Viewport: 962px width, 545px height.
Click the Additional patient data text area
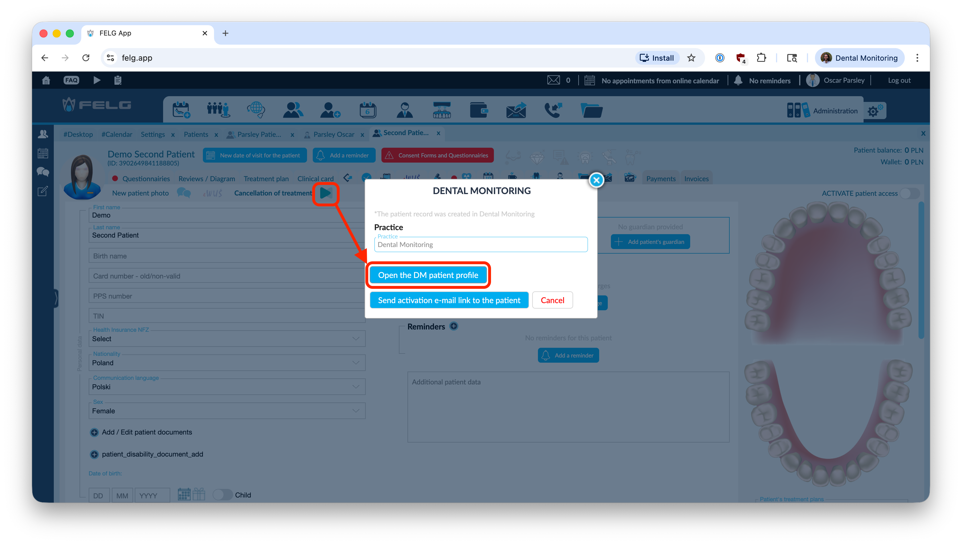(568, 407)
